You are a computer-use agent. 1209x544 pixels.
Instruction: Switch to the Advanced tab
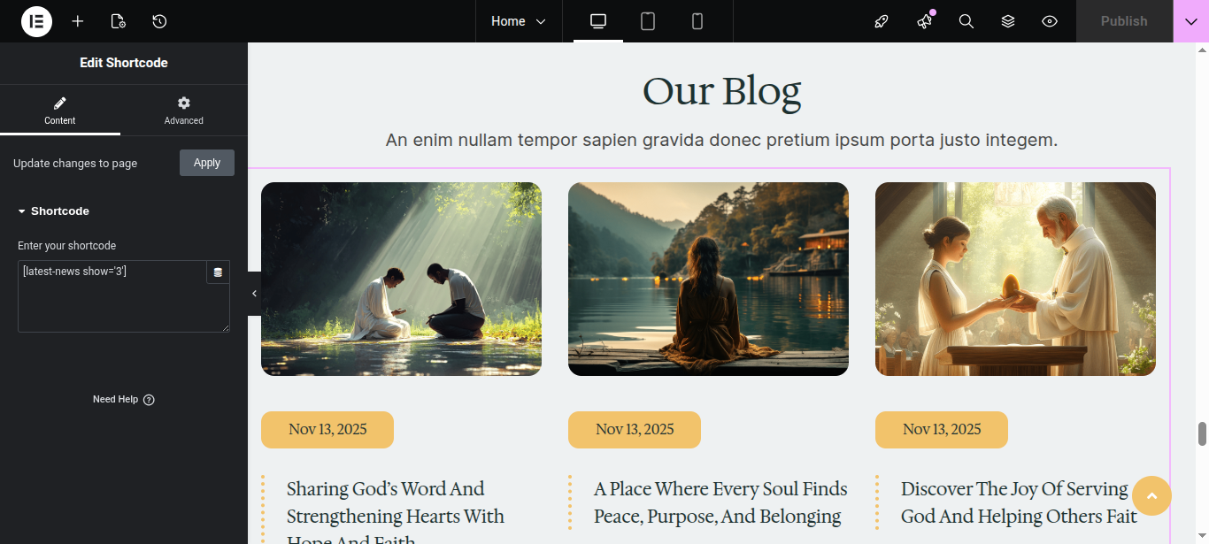tap(184, 111)
